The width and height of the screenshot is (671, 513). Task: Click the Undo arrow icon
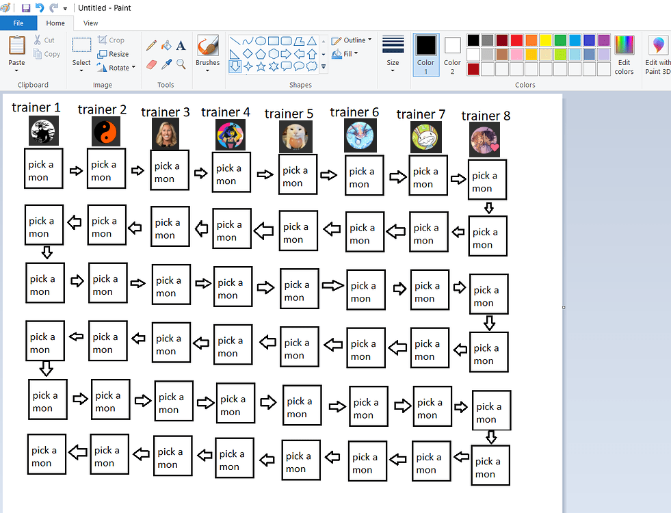point(40,8)
